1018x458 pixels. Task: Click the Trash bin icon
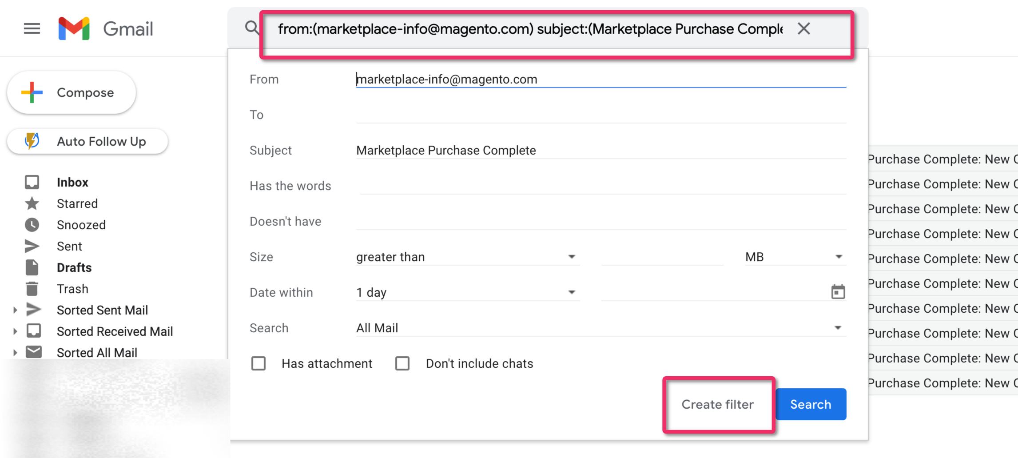[32, 289]
